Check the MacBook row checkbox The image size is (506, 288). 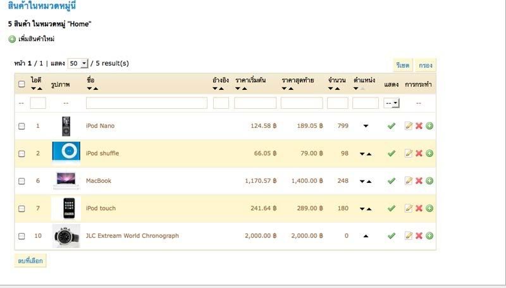click(22, 181)
